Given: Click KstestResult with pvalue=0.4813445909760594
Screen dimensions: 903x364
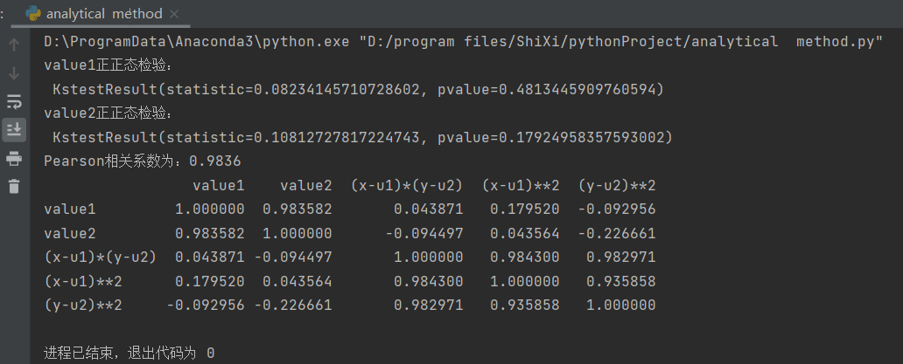Looking at the screenshot, I should click(358, 90).
